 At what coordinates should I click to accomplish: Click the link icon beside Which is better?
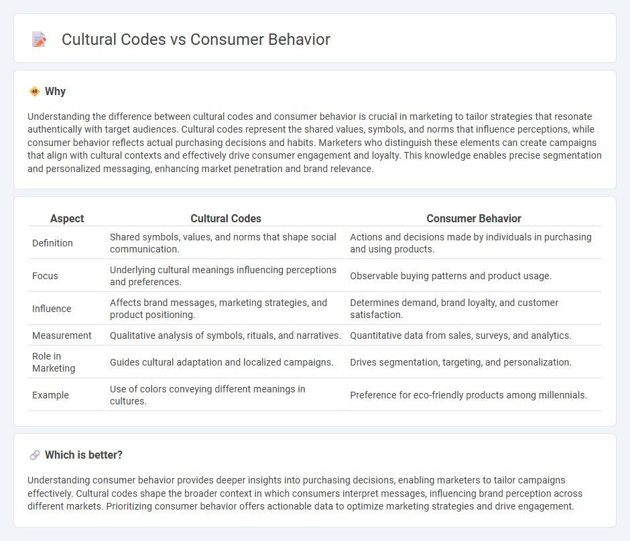[x=35, y=455]
